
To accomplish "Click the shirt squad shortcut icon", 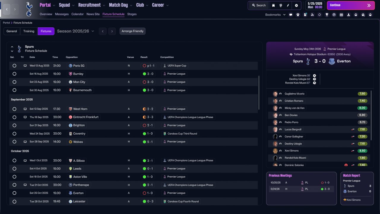I will pyautogui.click(x=298, y=15).
